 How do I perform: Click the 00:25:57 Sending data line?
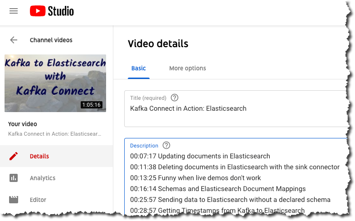tap(230, 200)
